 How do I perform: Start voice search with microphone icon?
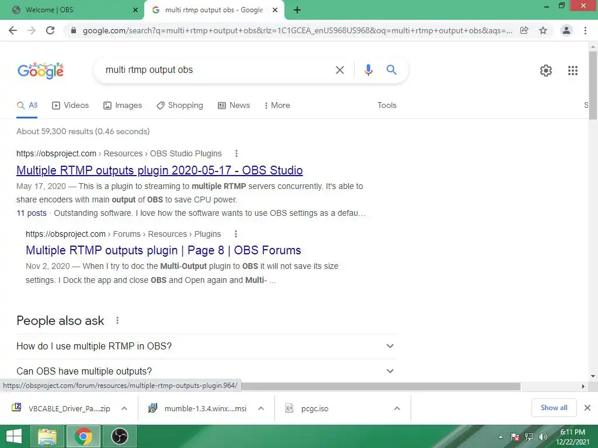click(368, 70)
